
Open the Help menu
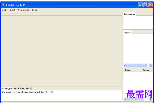(34, 10)
